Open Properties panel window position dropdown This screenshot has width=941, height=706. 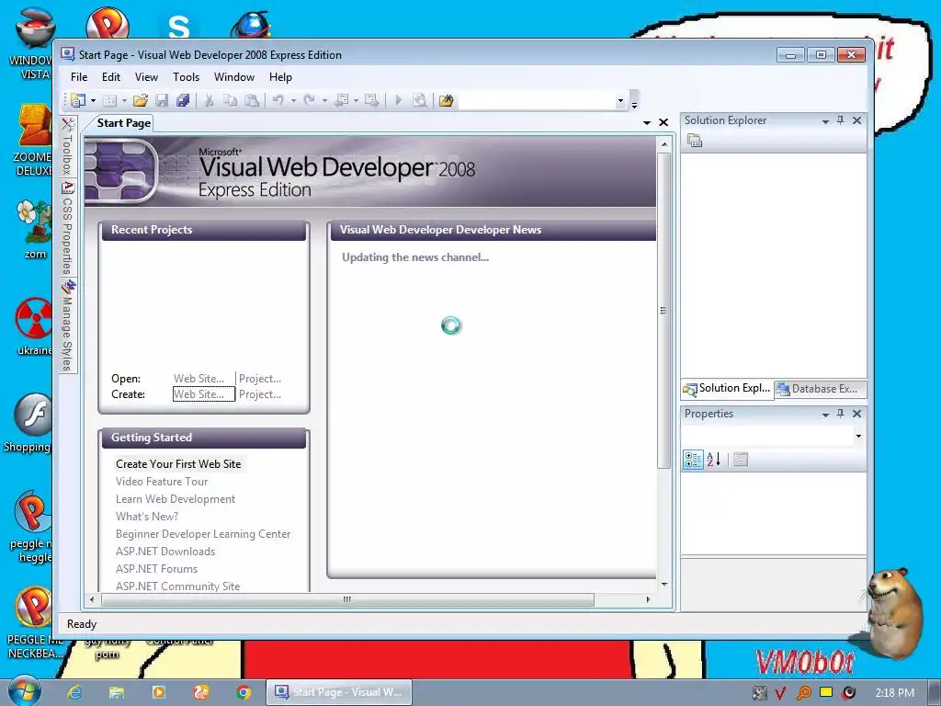pyautogui.click(x=826, y=415)
